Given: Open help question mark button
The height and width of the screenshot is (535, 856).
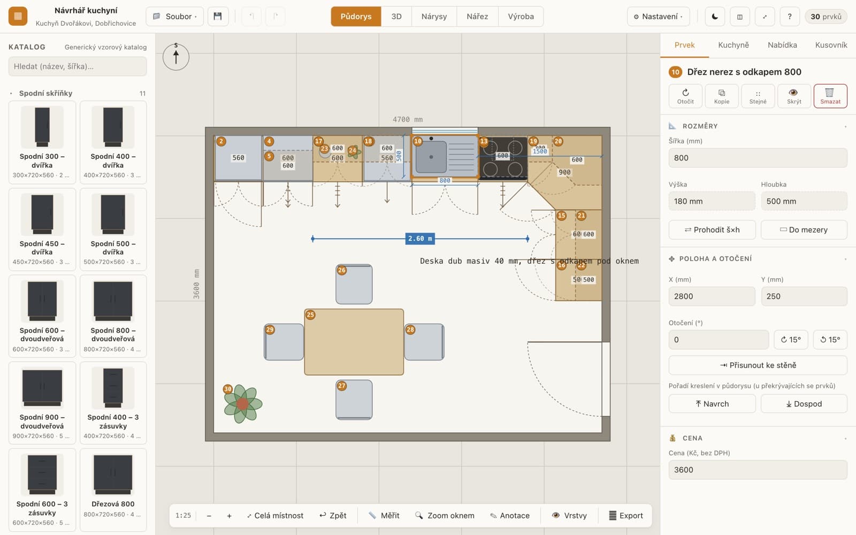Looking at the screenshot, I should pos(790,17).
